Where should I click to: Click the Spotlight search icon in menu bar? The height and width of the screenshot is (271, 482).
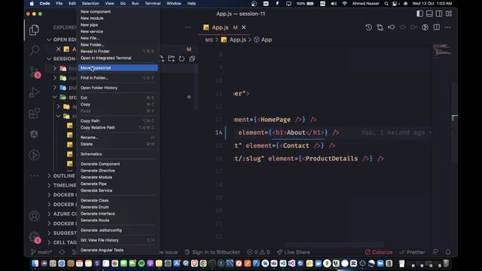386,3
